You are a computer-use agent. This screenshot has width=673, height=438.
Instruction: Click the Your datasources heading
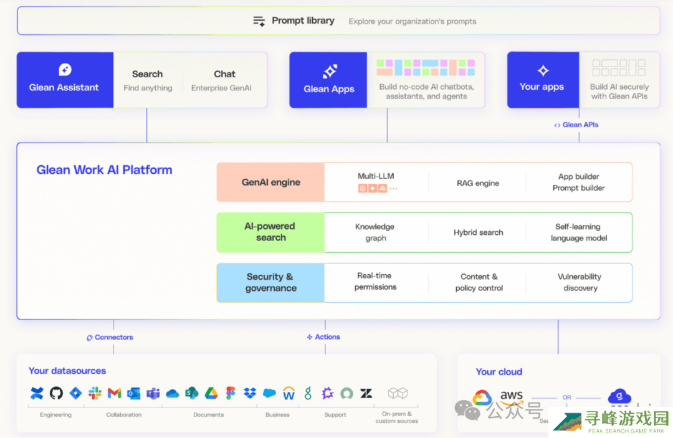pos(67,371)
